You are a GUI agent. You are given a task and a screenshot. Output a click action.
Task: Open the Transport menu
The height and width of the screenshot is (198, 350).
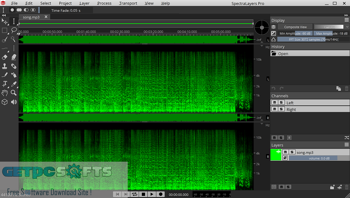click(x=128, y=3)
